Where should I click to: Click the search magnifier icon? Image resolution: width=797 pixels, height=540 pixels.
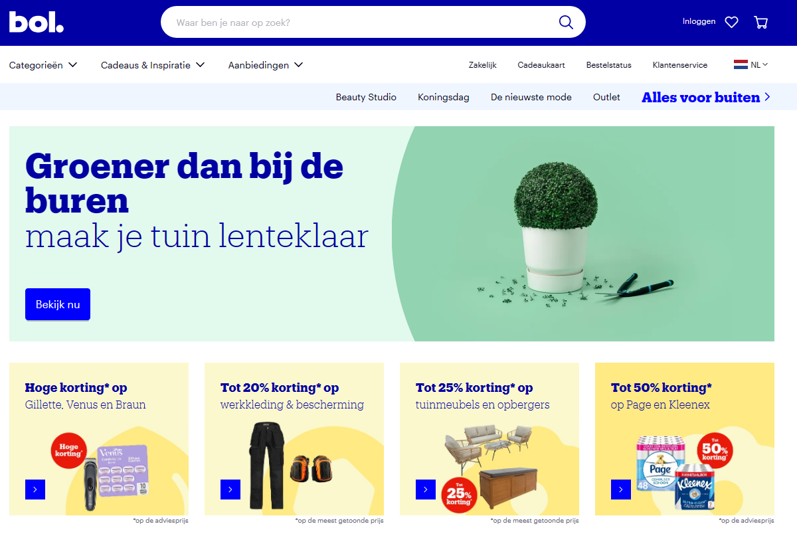(566, 23)
